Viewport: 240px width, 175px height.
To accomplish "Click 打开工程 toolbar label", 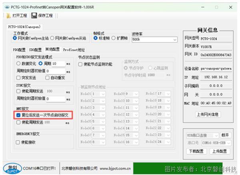I will [20, 16].
